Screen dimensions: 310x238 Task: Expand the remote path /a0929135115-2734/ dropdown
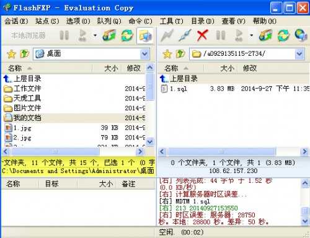[x=299, y=54]
